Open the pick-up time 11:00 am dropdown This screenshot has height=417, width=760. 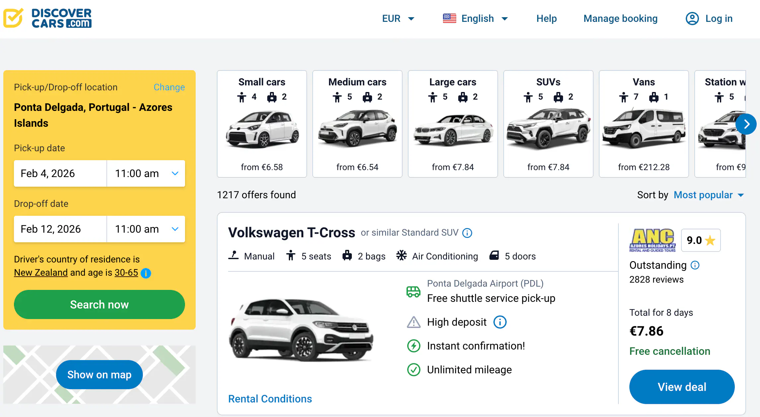point(146,173)
